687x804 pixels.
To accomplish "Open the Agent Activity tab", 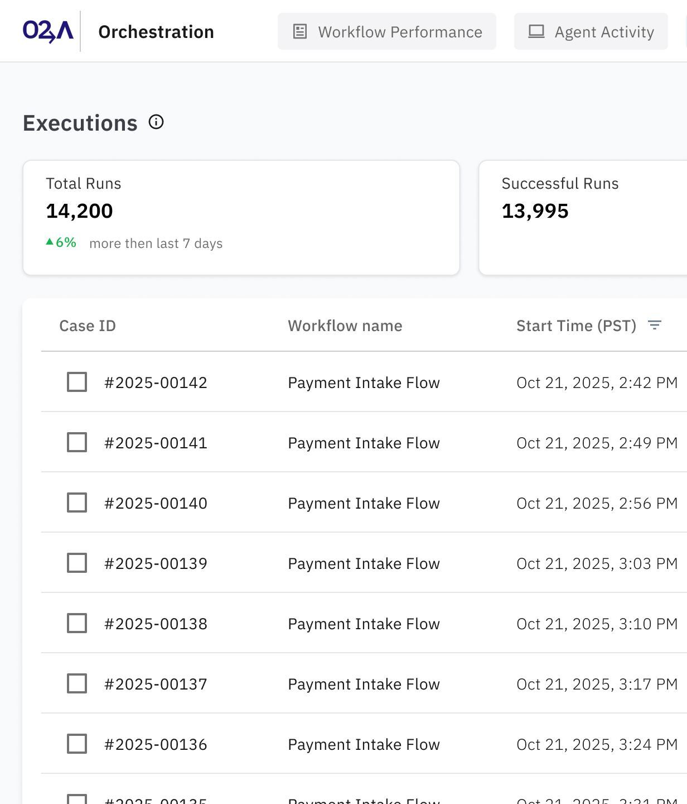I will [x=591, y=32].
